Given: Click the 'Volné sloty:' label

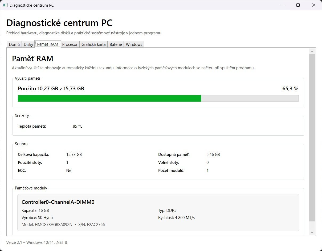Looking at the screenshot, I should (169, 163).
